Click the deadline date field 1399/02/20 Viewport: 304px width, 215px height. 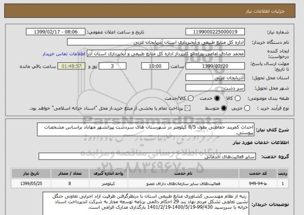pos(215,66)
